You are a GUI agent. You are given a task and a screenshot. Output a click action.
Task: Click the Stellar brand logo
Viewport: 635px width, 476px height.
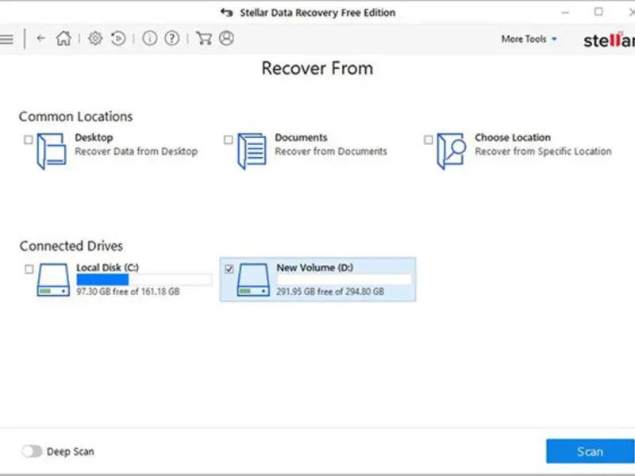(609, 40)
